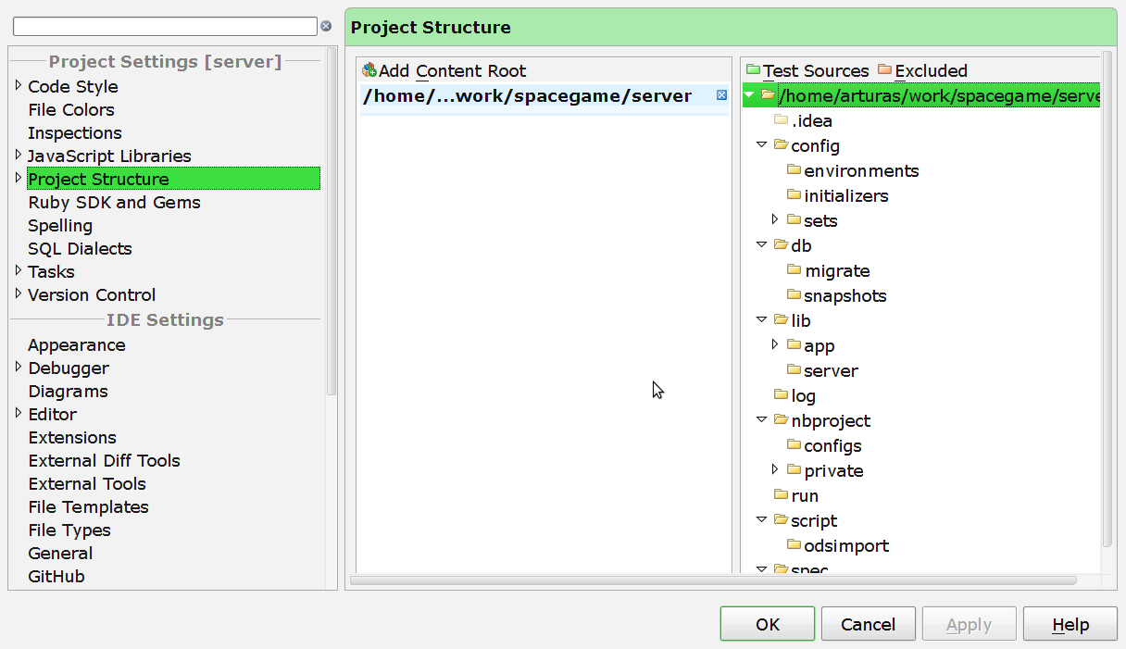Click the app folder icon
This screenshot has height=649, width=1126.
794,345
